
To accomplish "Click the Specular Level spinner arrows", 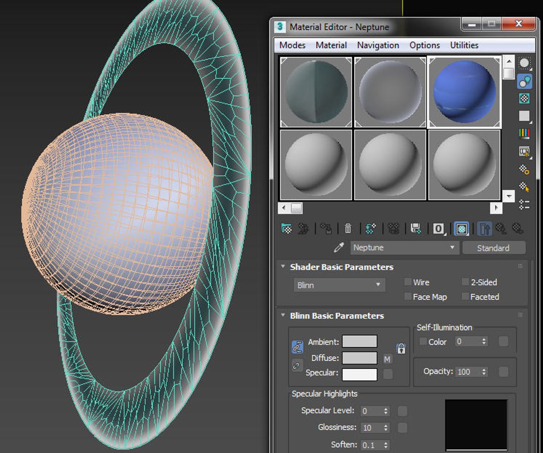I will click(x=386, y=411).
